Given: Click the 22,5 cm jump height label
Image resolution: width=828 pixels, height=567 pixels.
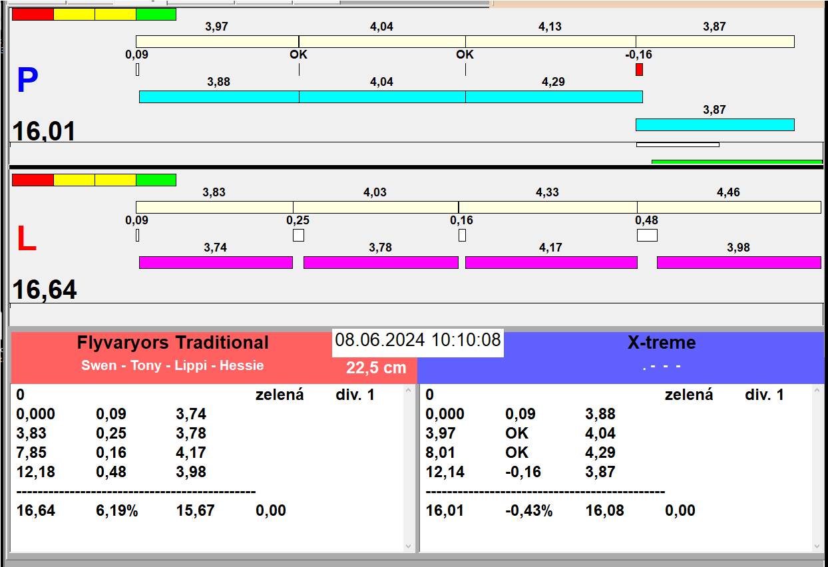Looking at the screenshot, I should pyautogui.click(x=376, y=368).
